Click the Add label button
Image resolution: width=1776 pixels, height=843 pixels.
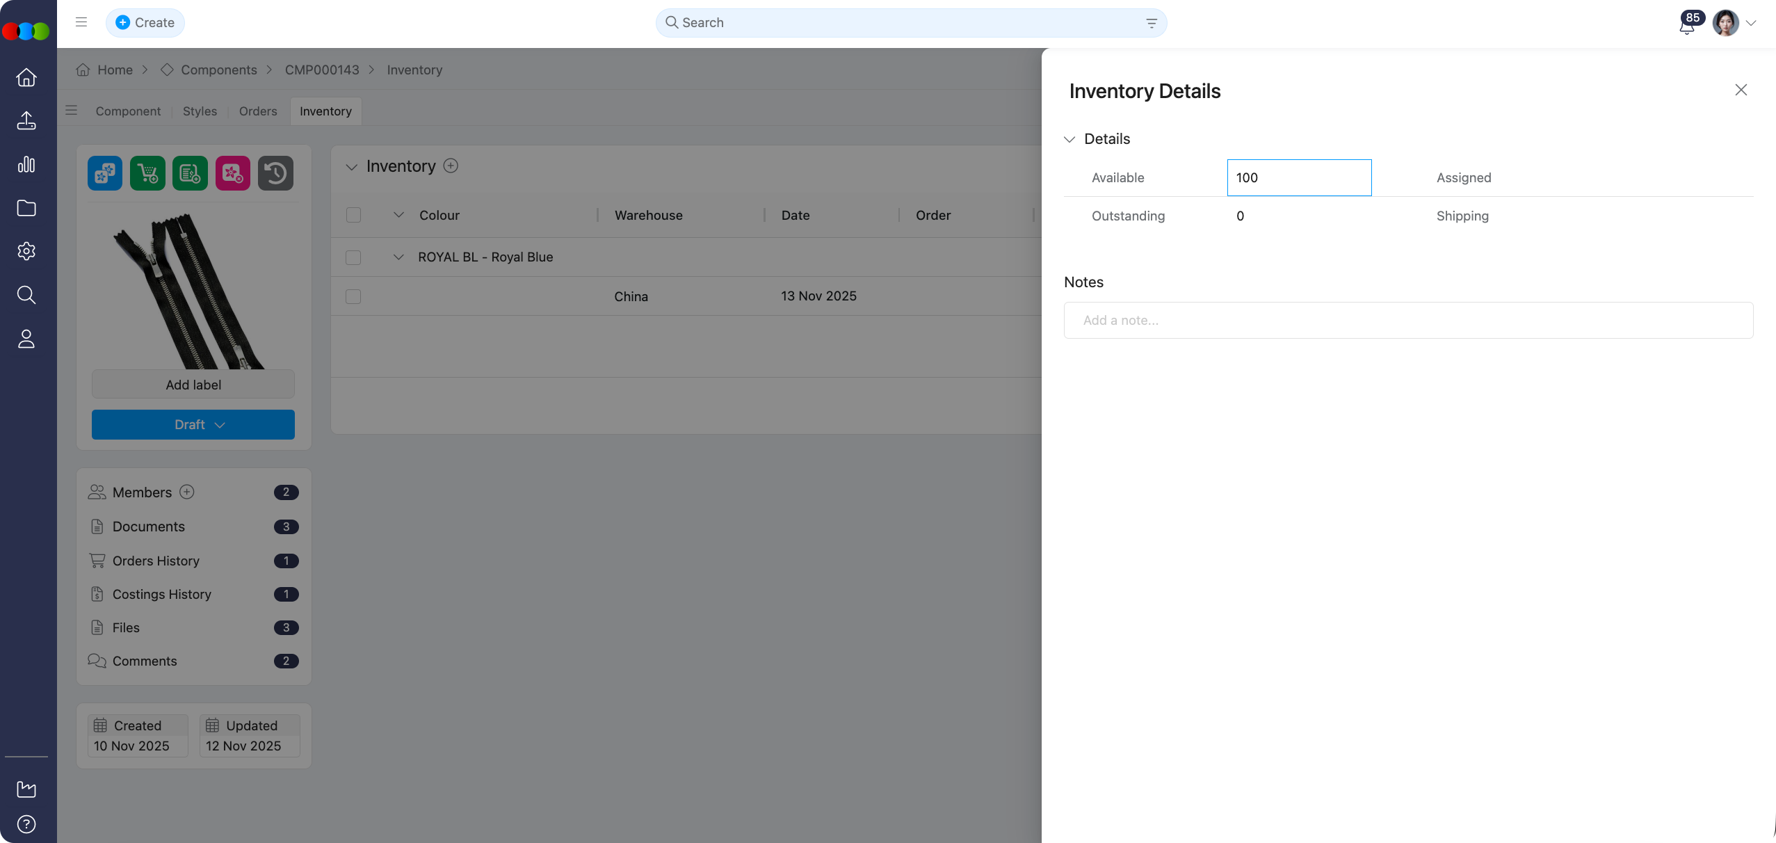click(193, 384)
